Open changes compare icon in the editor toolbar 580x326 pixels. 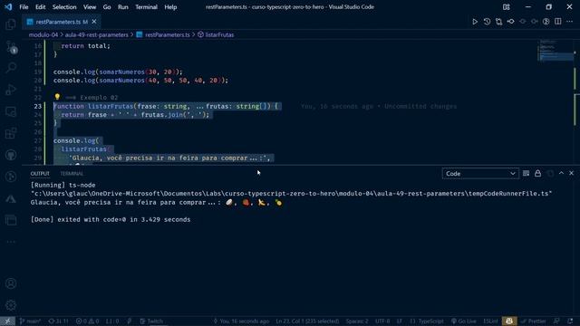[x=498, y=22]
